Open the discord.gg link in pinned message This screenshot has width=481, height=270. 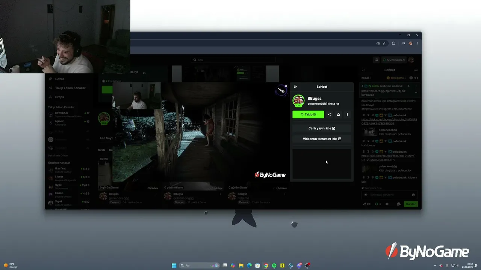(x=381, y=91)
